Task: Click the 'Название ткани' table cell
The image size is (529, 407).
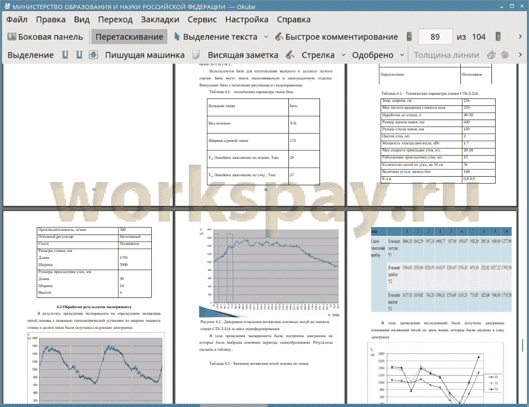Action: pos(248,107)
